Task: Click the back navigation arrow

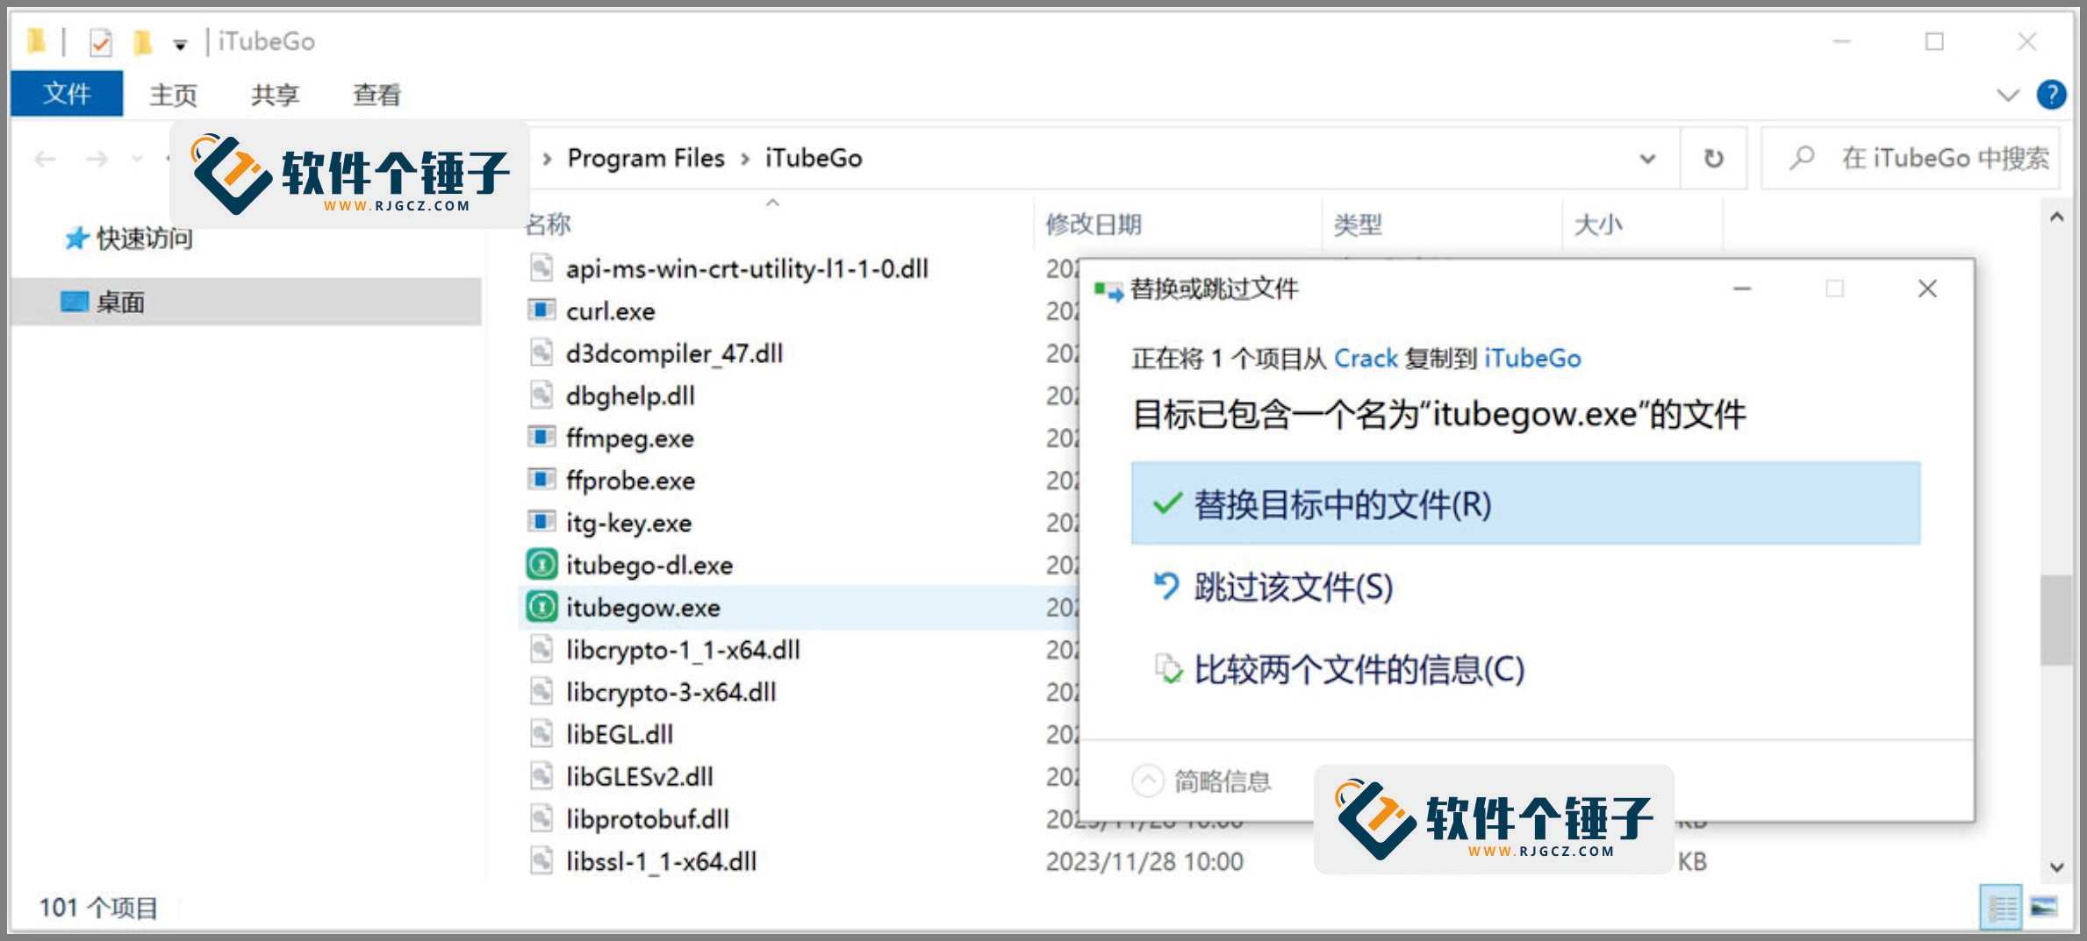Action: point(45,159)
